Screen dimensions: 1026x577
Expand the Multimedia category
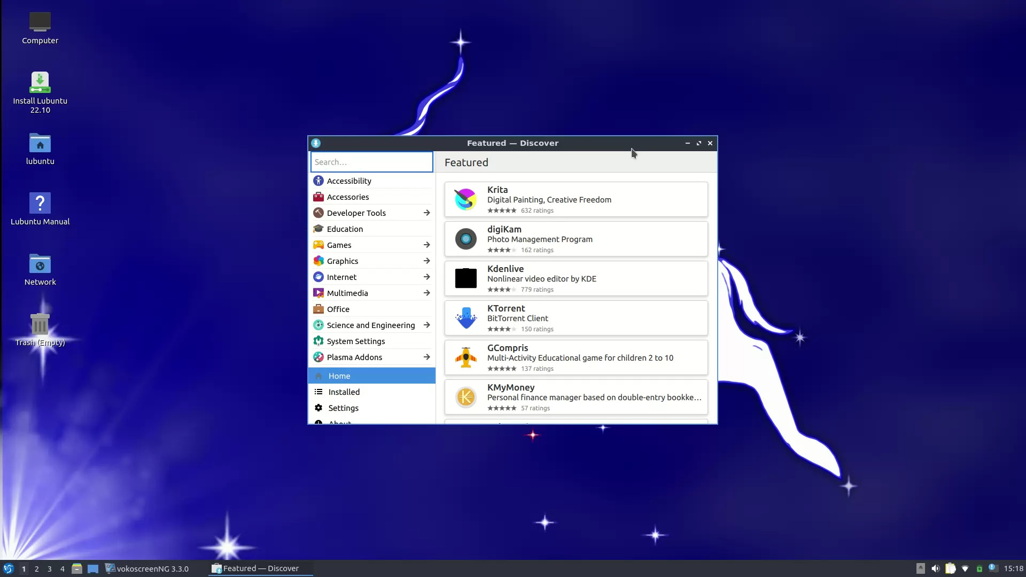coord(426,293)
